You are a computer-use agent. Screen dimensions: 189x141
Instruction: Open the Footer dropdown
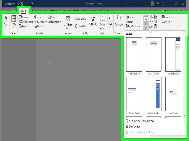tap(130, 22)
